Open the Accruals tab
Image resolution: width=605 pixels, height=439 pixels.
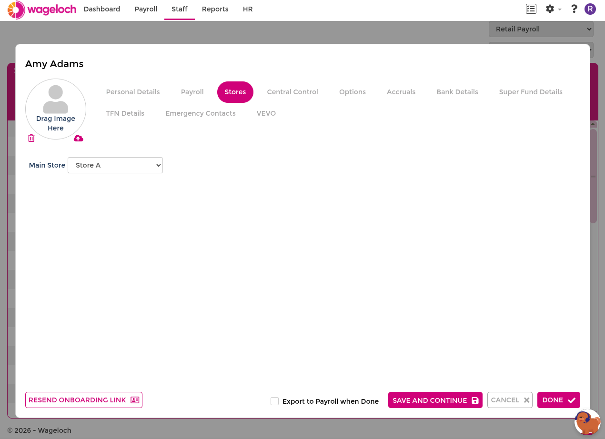click(401, 92)
